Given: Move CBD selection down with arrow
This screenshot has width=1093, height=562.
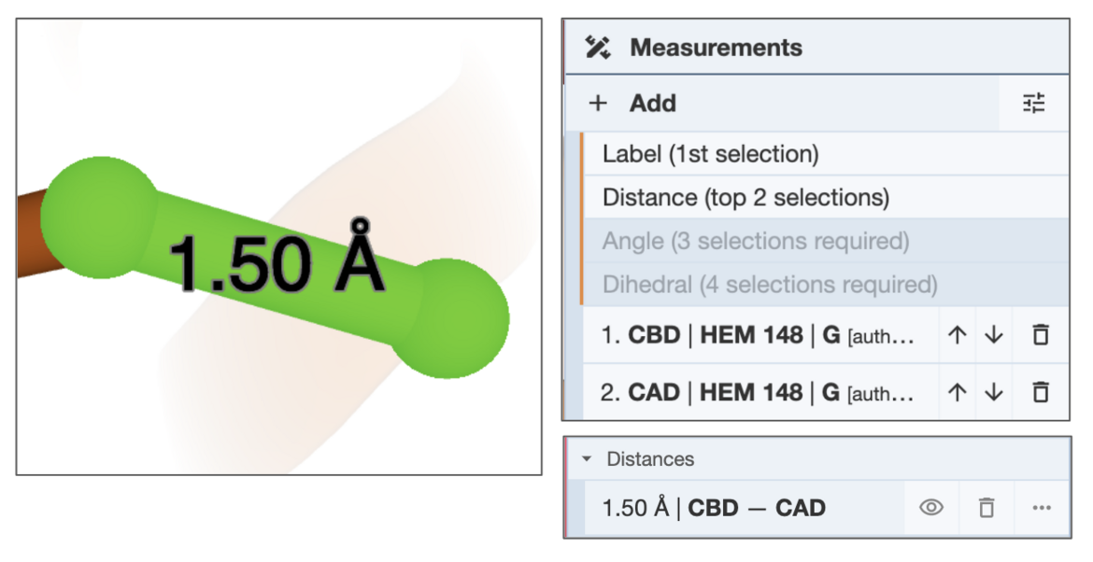Looking at the screenshot, I should click(x=994, y=335).
